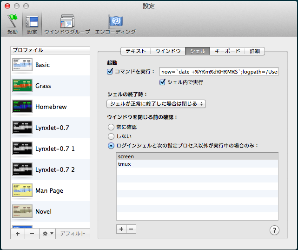Toggle the シェル内で実行 checkbox
298x250 pixels.
coord(162,82)
